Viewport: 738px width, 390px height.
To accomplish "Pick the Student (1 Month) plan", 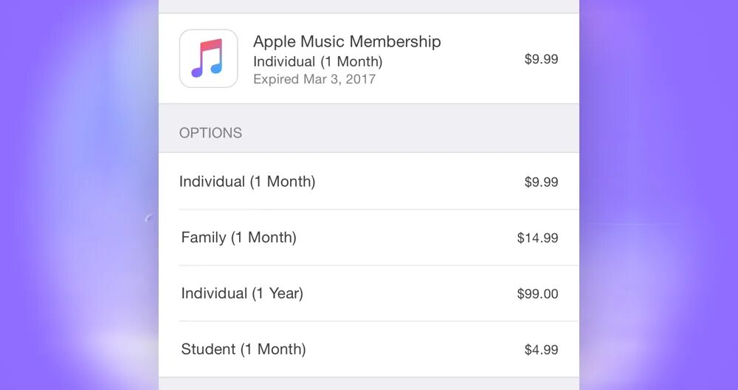I will click(369, 349).
